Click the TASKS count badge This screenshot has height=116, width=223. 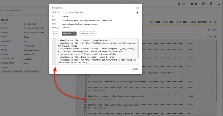[x=171, y=22]
